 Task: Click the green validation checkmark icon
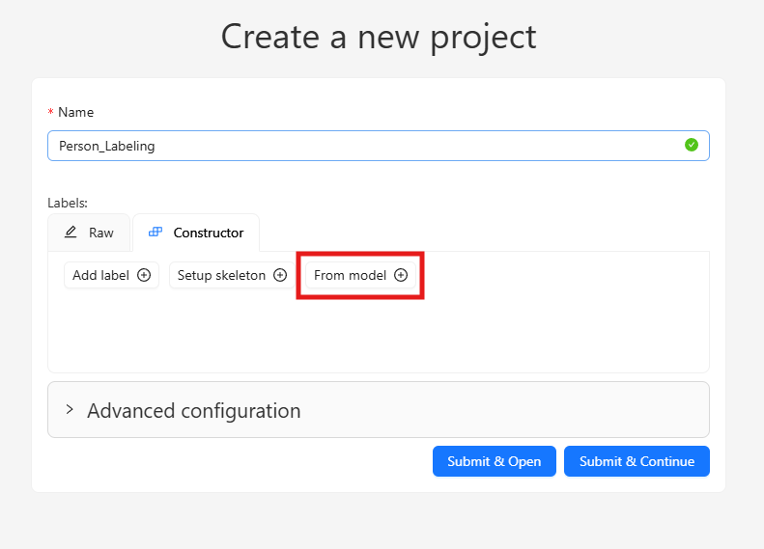click(692, 145)
